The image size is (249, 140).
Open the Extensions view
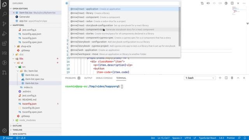point(4,43)
